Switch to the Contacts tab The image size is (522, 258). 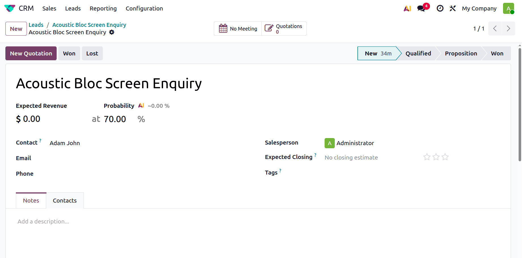(65, 201)
